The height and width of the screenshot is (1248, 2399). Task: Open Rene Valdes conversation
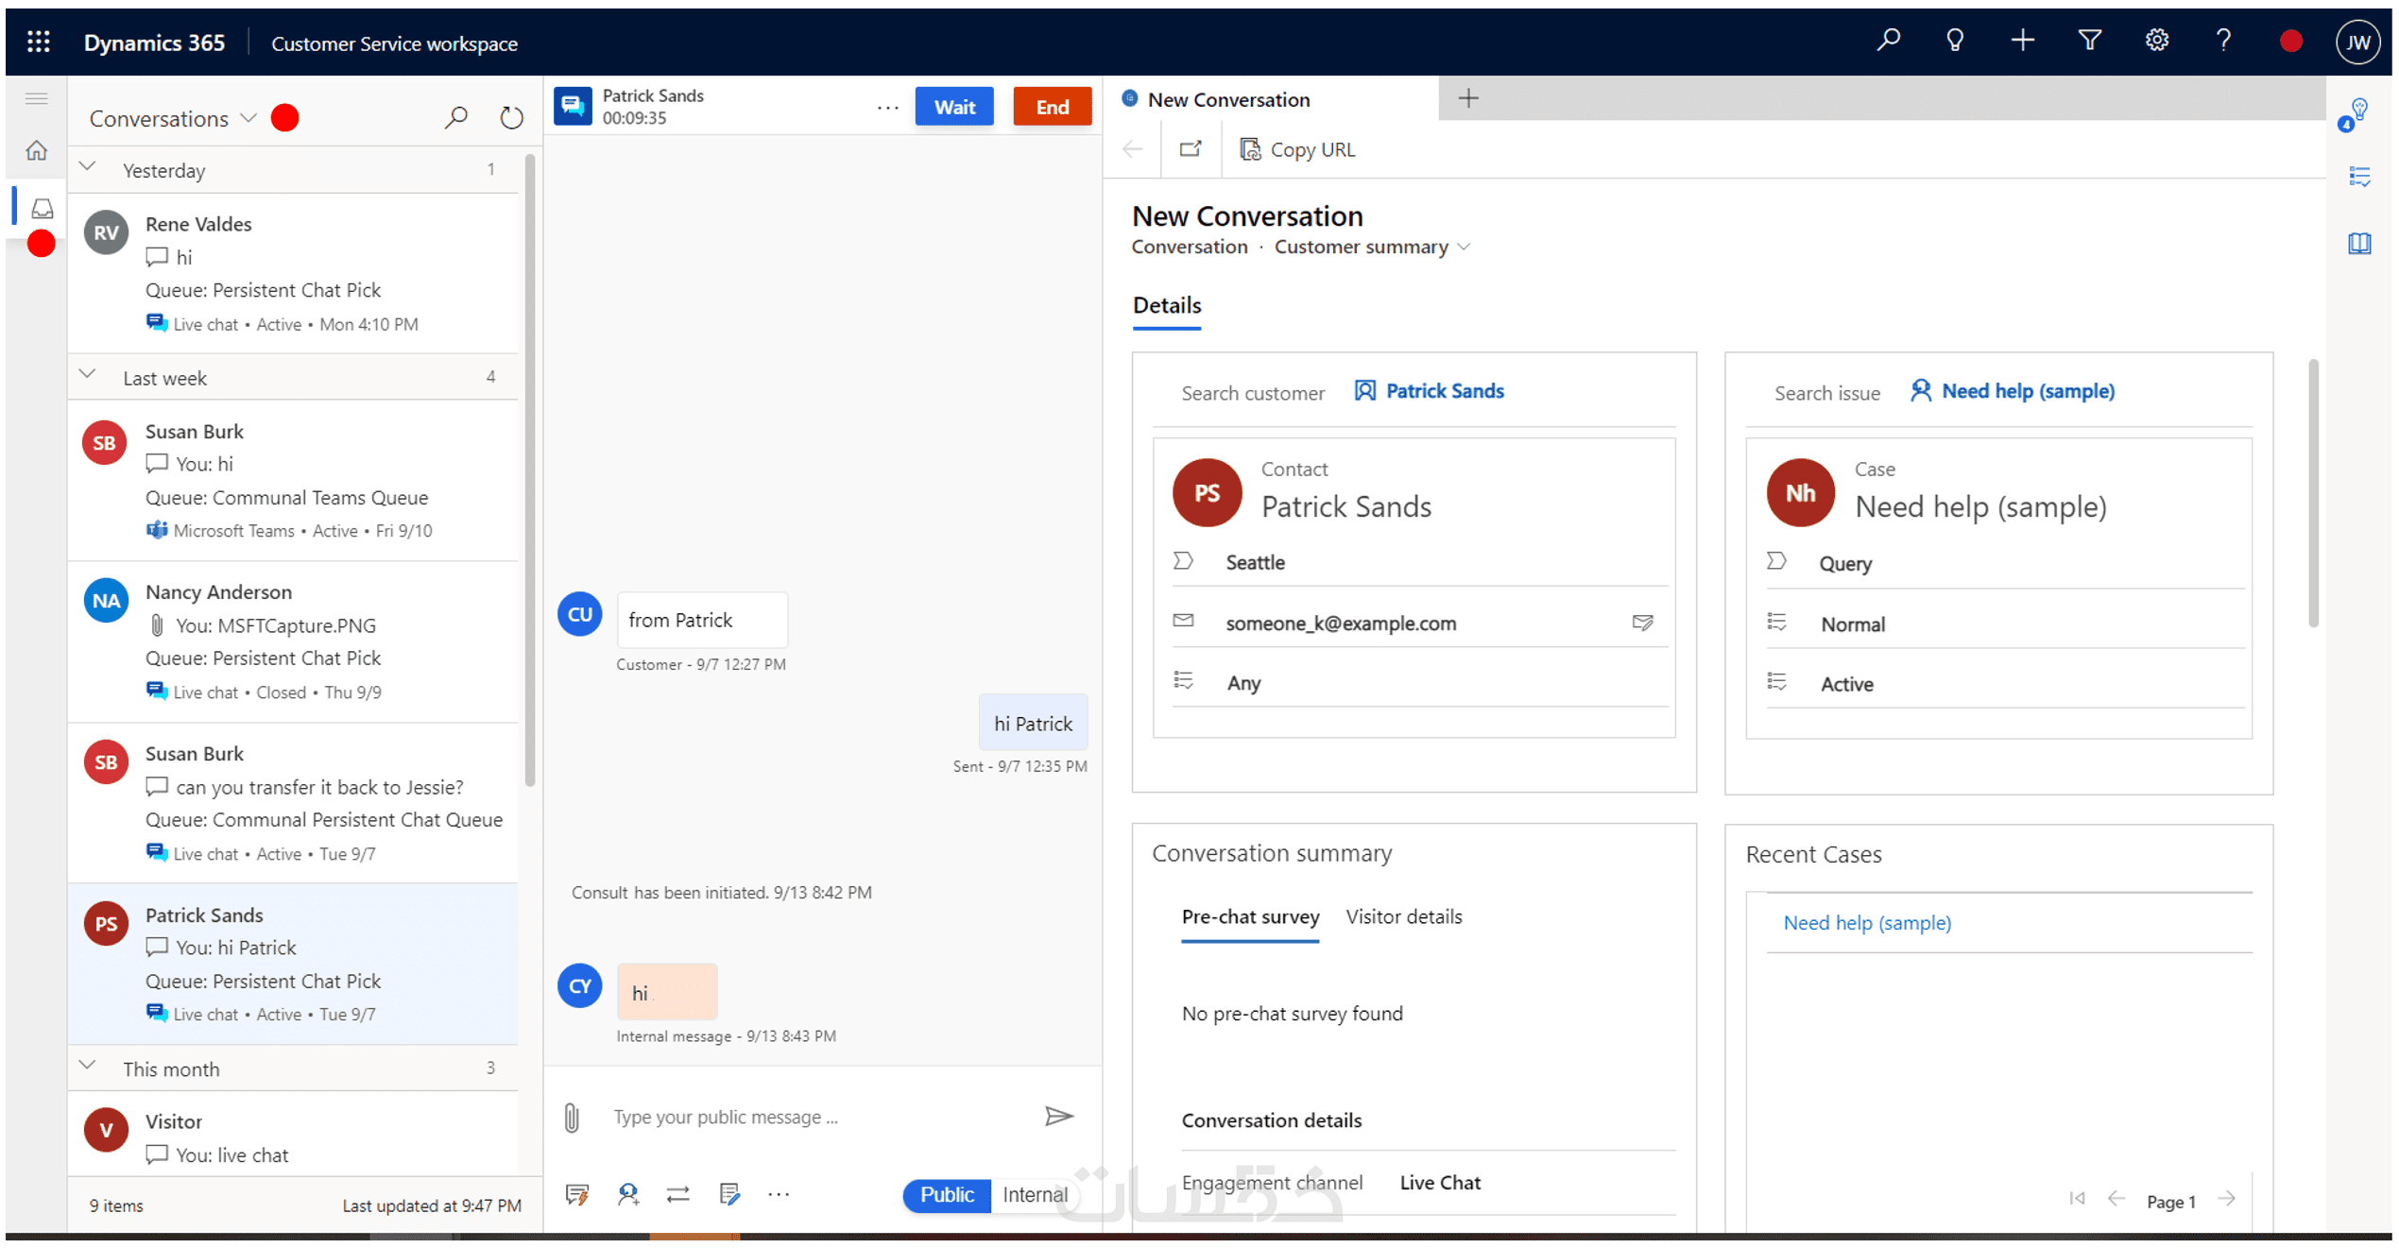pos(293,273)
